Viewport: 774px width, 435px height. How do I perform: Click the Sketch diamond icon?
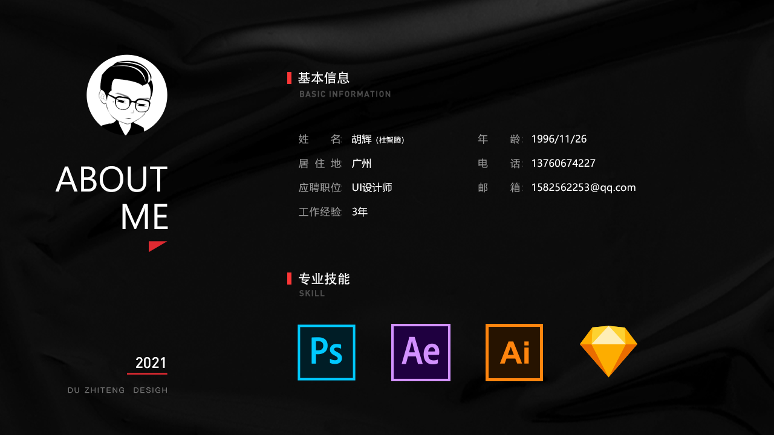pos(608,351)
